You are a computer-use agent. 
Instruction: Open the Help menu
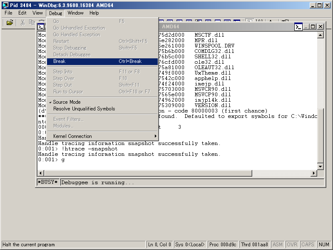pos(94,13)
